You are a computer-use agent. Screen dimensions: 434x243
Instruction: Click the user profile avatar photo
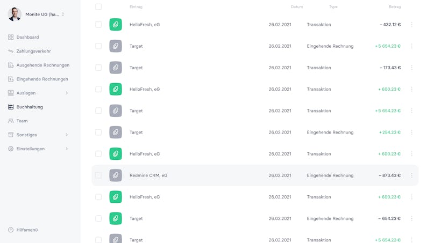point(15,14)
